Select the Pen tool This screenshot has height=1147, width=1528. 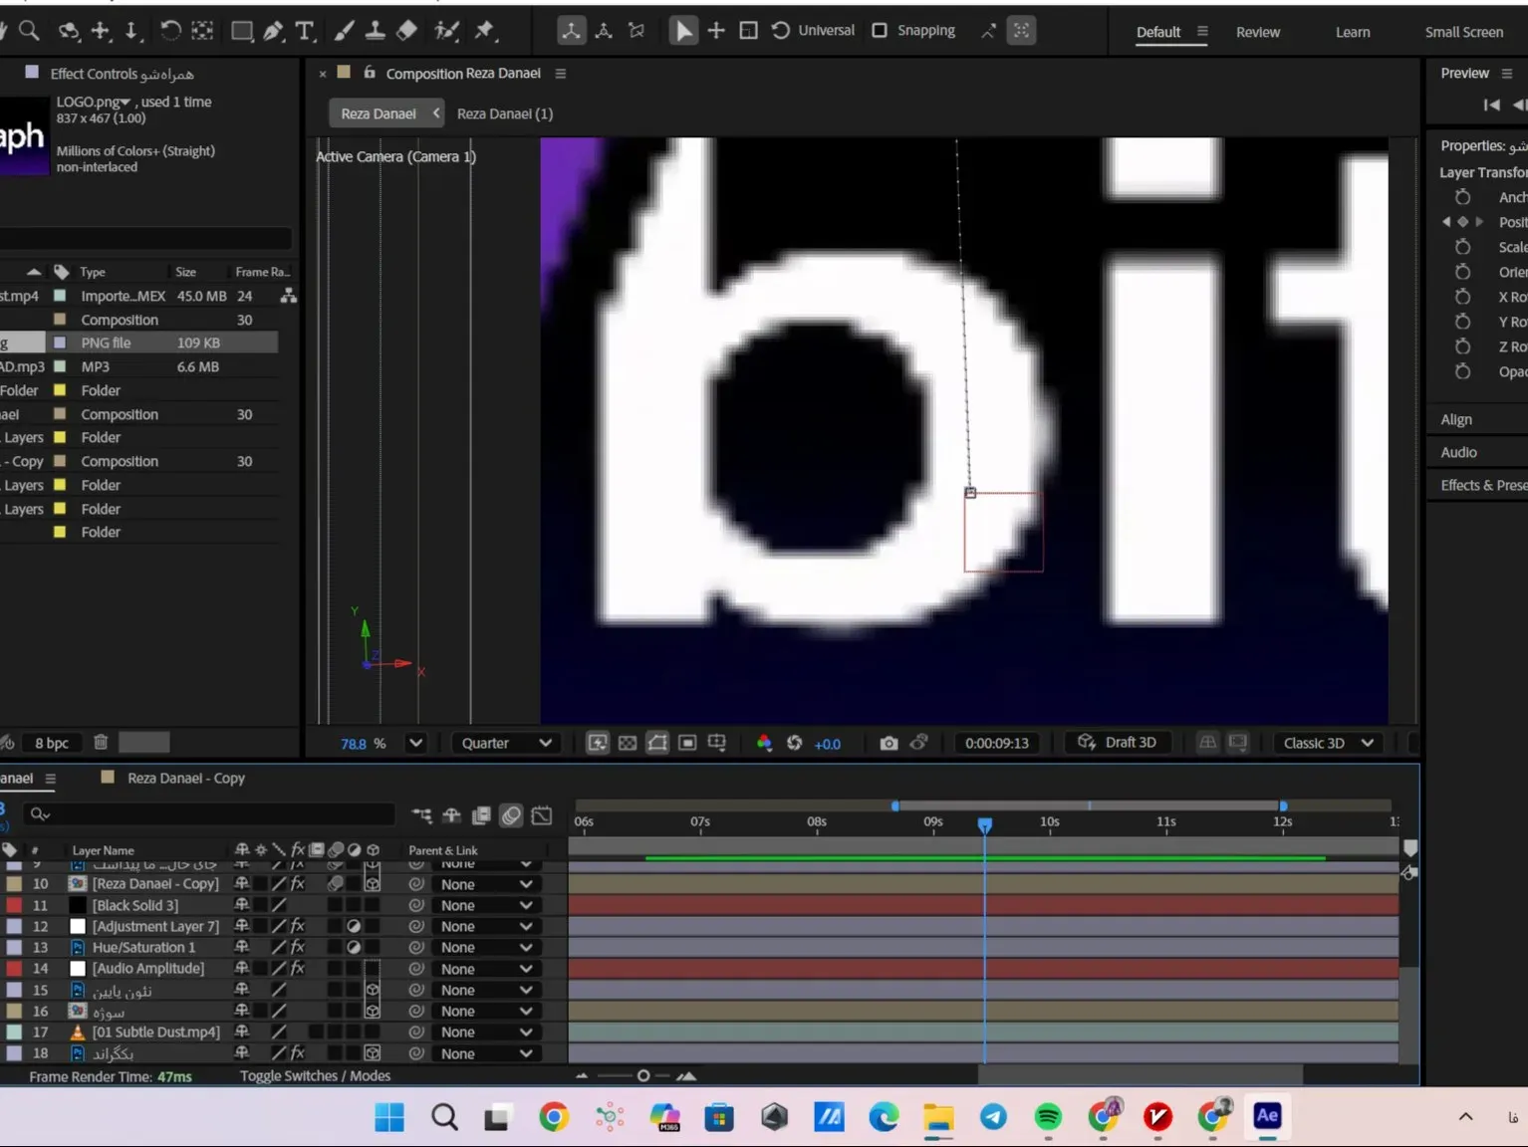coord(274,31)
